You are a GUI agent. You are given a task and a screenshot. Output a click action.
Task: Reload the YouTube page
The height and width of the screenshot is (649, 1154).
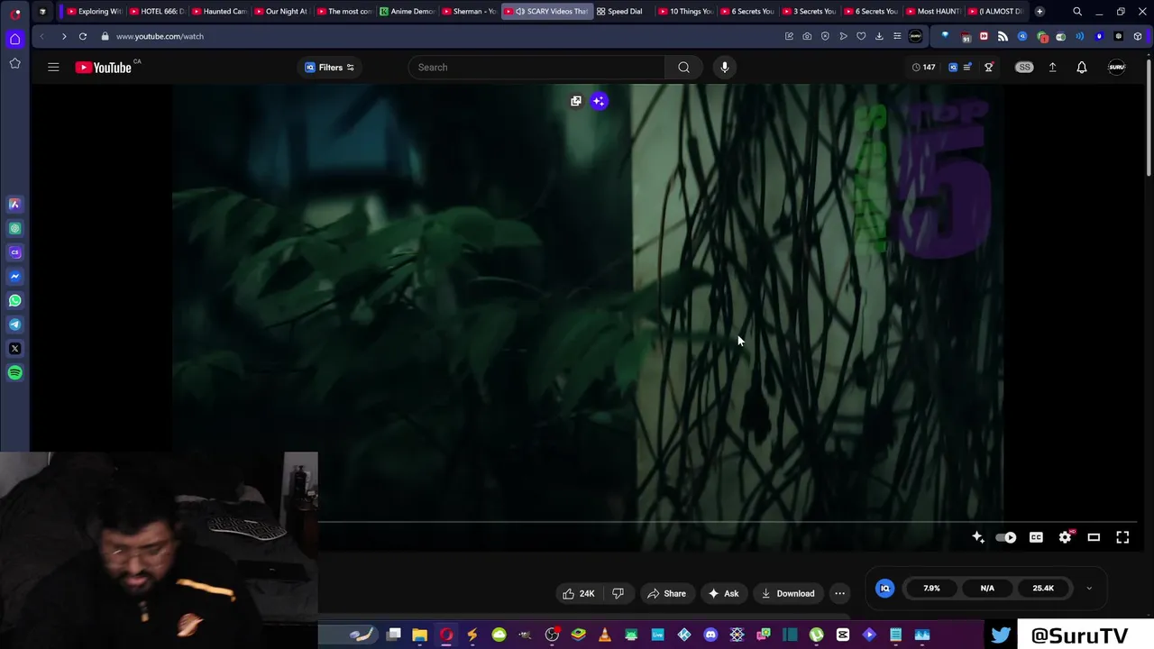coord(83,36)
